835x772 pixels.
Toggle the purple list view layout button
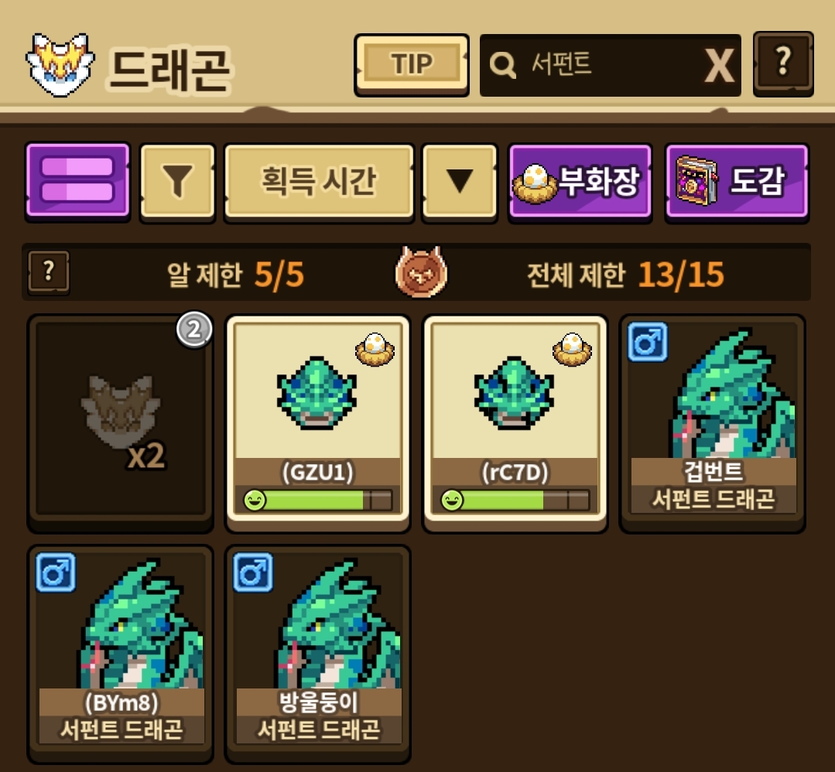77,181
